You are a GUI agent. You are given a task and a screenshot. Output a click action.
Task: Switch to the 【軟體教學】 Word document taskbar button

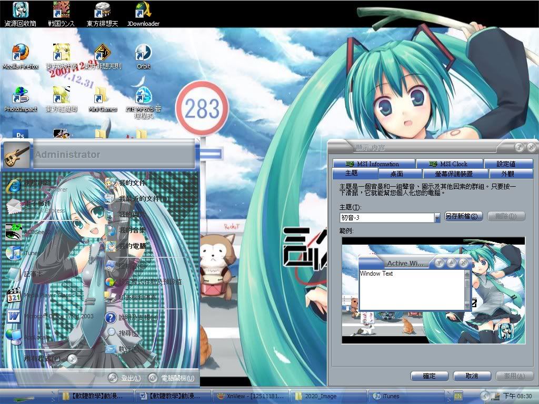coord(172,396)
